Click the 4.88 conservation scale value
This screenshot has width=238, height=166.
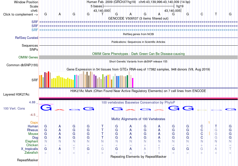pos(32,102)
